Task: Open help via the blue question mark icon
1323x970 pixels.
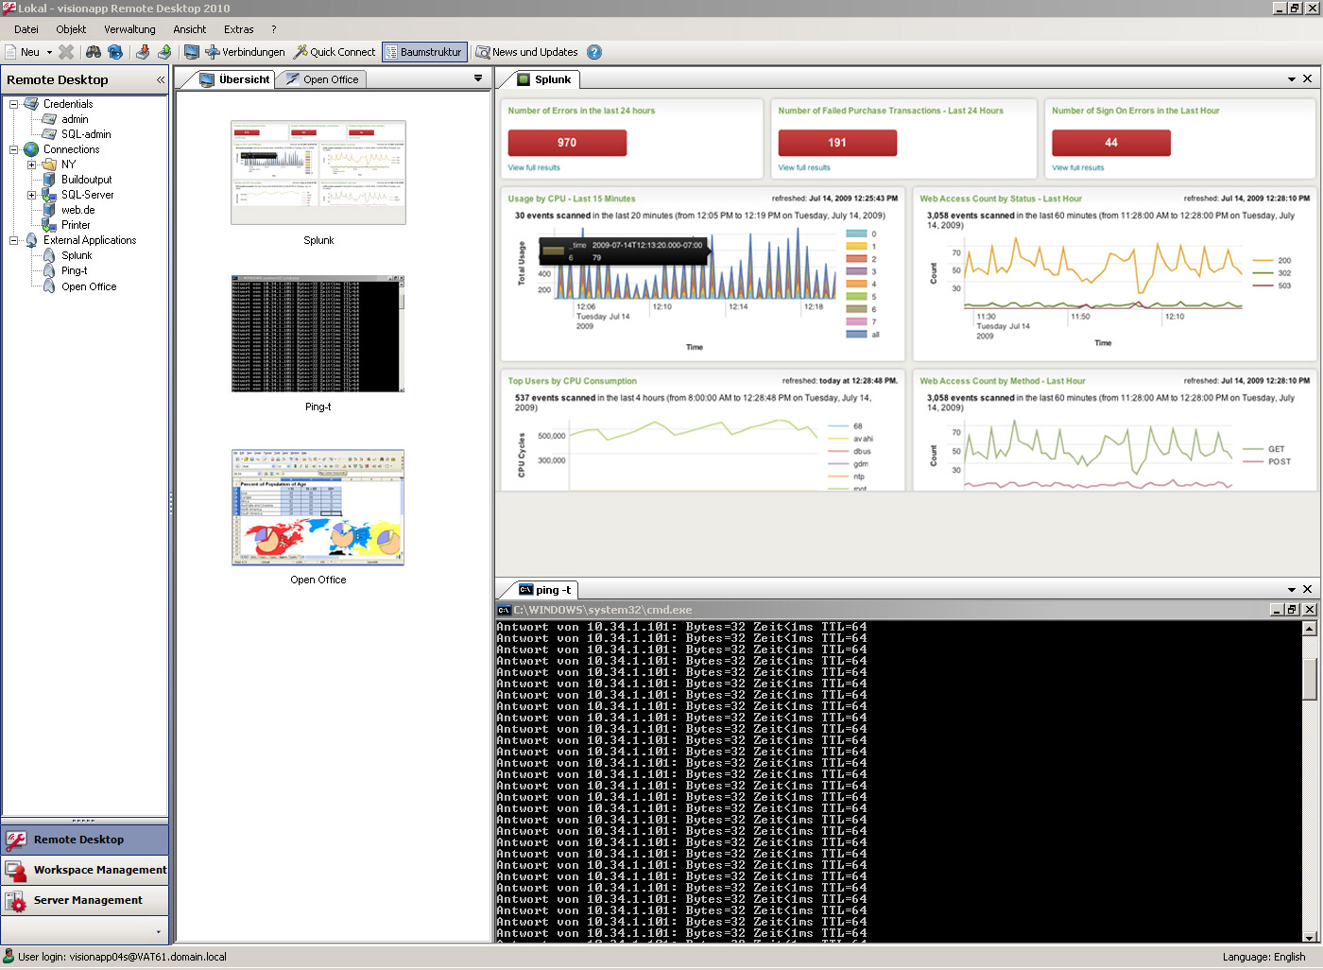Action: pos(593,52)
